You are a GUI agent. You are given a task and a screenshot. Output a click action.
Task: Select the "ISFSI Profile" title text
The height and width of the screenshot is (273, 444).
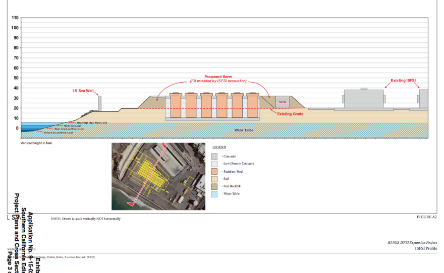click(426, 248)
